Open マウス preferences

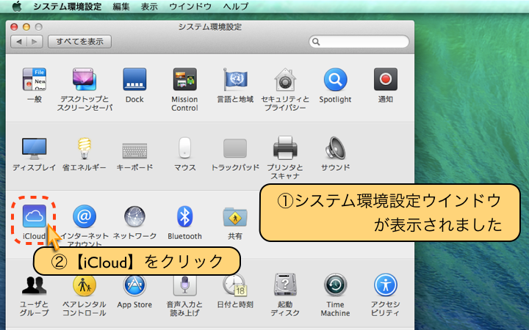pos(184,147)
